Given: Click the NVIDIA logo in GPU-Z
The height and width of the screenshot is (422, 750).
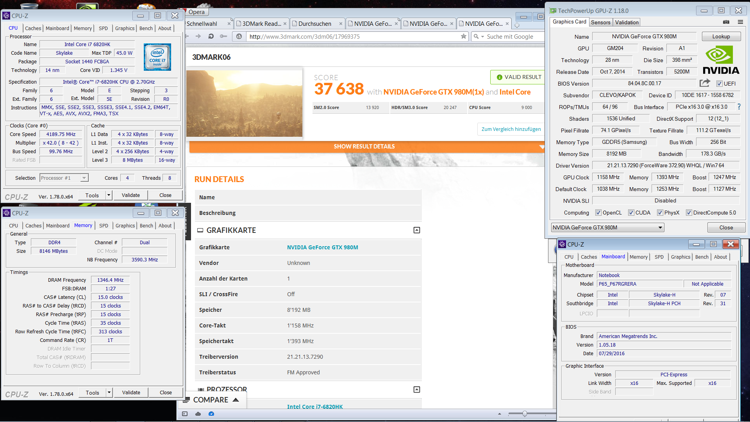Looking at the screenshot, I should click(721, 61).
